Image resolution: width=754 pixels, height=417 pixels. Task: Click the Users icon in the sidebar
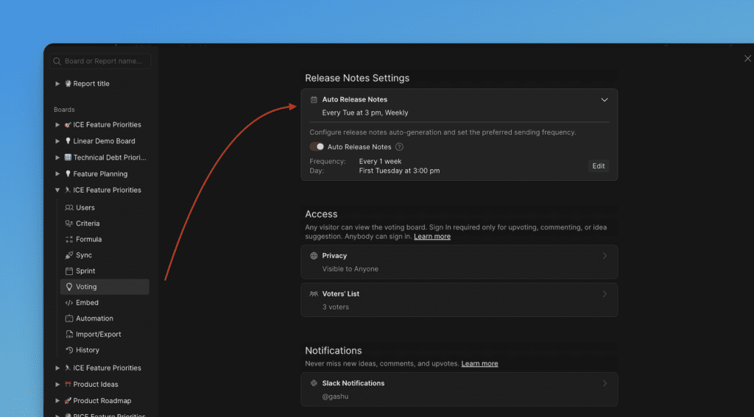(x=69, y=207)
